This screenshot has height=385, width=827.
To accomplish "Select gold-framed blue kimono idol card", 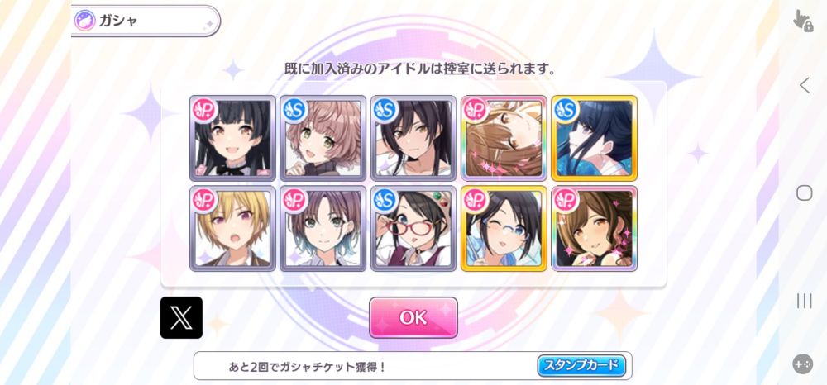I will (595, 138).
